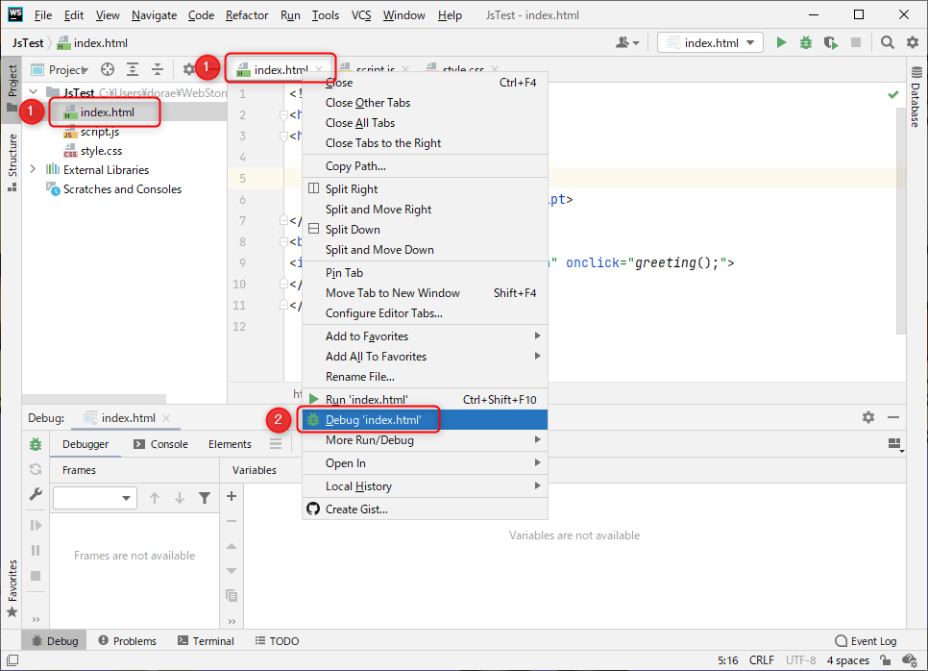Select the Debugger tab
Screen dimensions: 928x671
[x=85, y=444]
